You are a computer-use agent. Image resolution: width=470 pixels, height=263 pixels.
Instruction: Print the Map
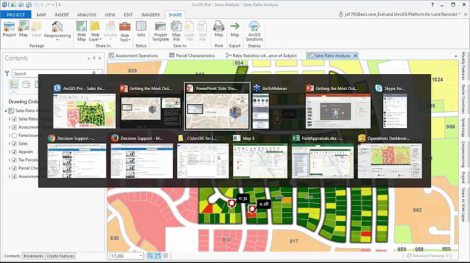(219, 29)
